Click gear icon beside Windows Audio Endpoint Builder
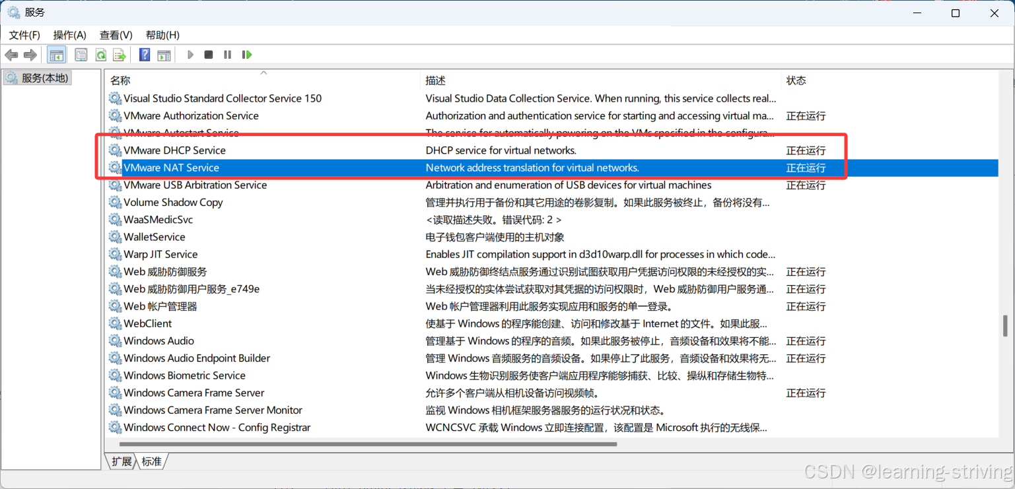 pyautogui.click(x=116, y=358)
